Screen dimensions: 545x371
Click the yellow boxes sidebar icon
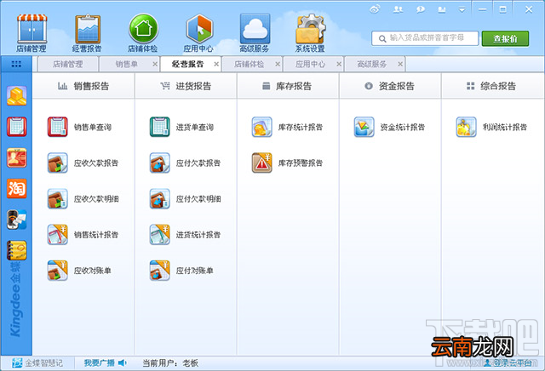pos(17,96)
